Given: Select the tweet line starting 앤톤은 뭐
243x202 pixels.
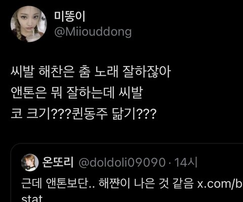Looking at the screenshot, I should [x=77, y=93].
